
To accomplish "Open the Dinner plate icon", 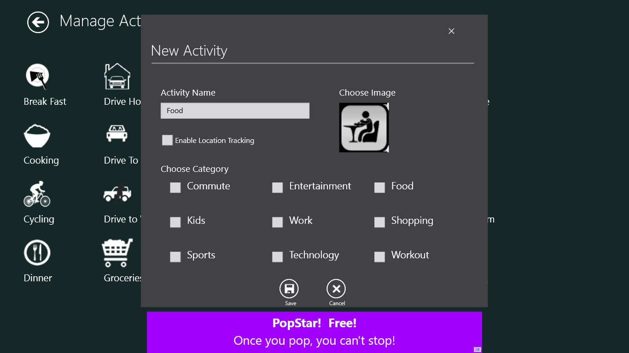I will tap(37, 253).
